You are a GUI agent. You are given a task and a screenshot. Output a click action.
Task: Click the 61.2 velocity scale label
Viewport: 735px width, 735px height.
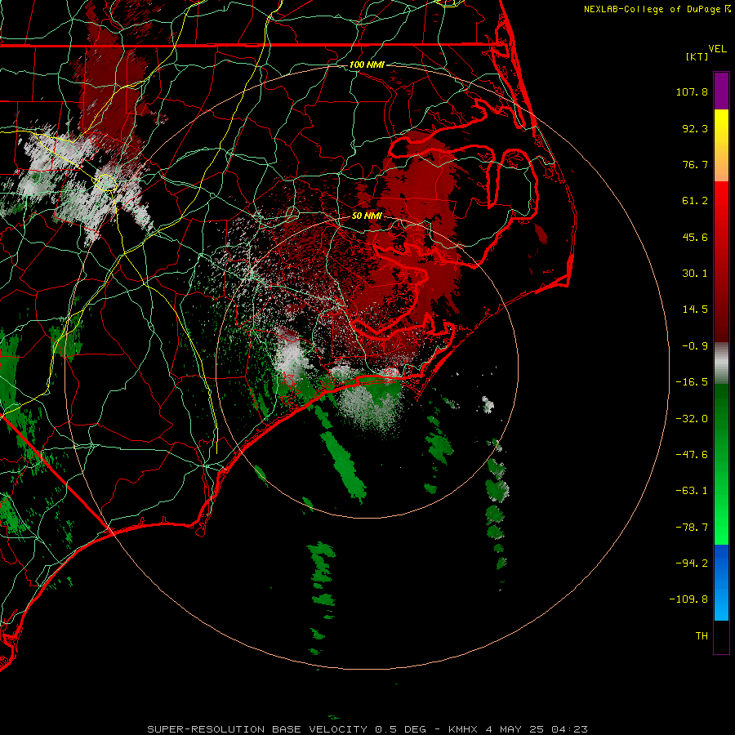tap(695, 201)
